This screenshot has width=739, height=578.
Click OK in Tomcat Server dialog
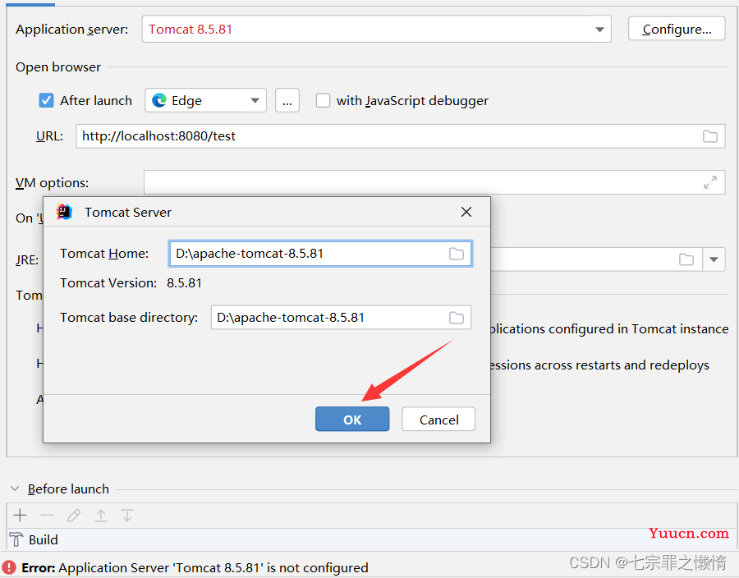coord(352,420)
